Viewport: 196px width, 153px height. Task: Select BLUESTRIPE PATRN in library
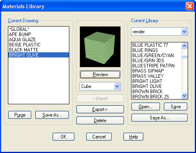tap(156, 66)
